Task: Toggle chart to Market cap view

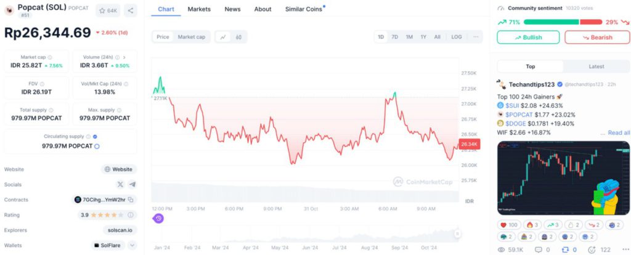Action: coord(192,37)
